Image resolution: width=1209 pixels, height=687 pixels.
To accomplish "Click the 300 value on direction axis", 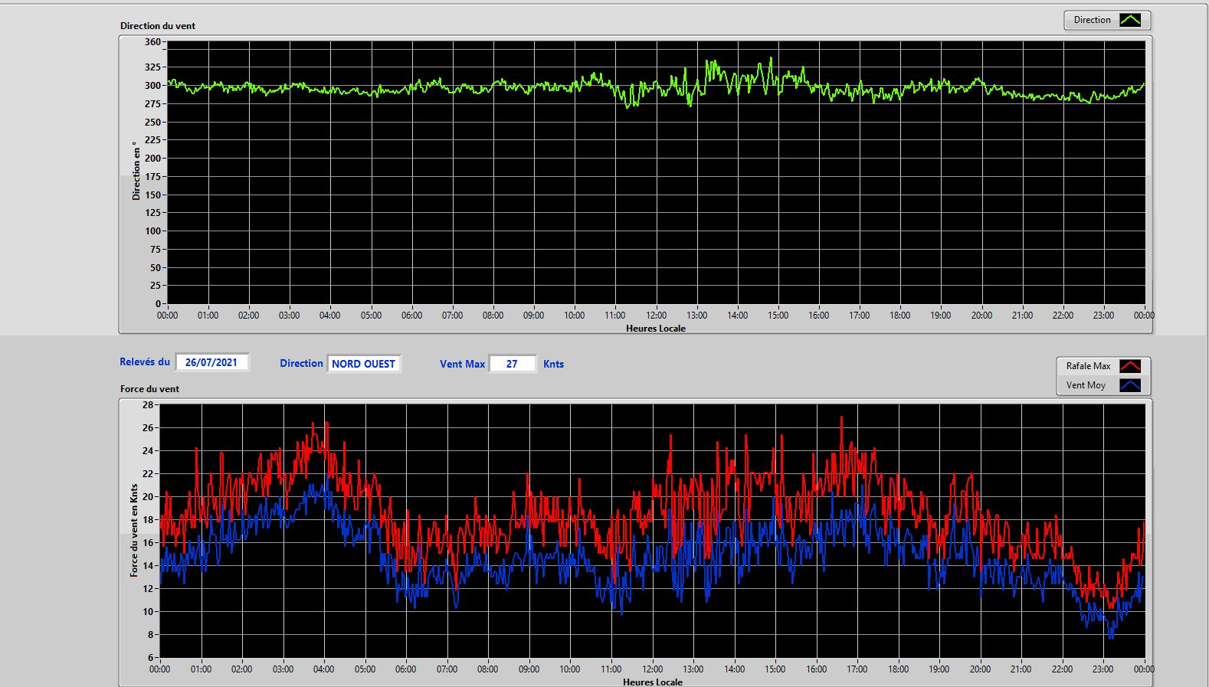I will pos(152,86).
